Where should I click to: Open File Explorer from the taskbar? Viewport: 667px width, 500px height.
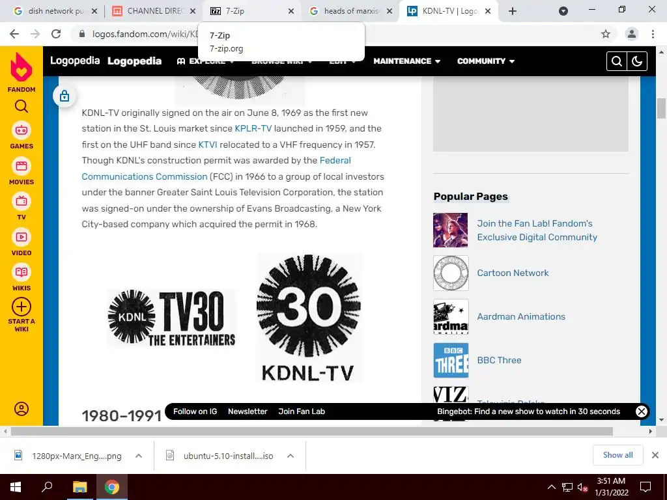pos(79,487)
